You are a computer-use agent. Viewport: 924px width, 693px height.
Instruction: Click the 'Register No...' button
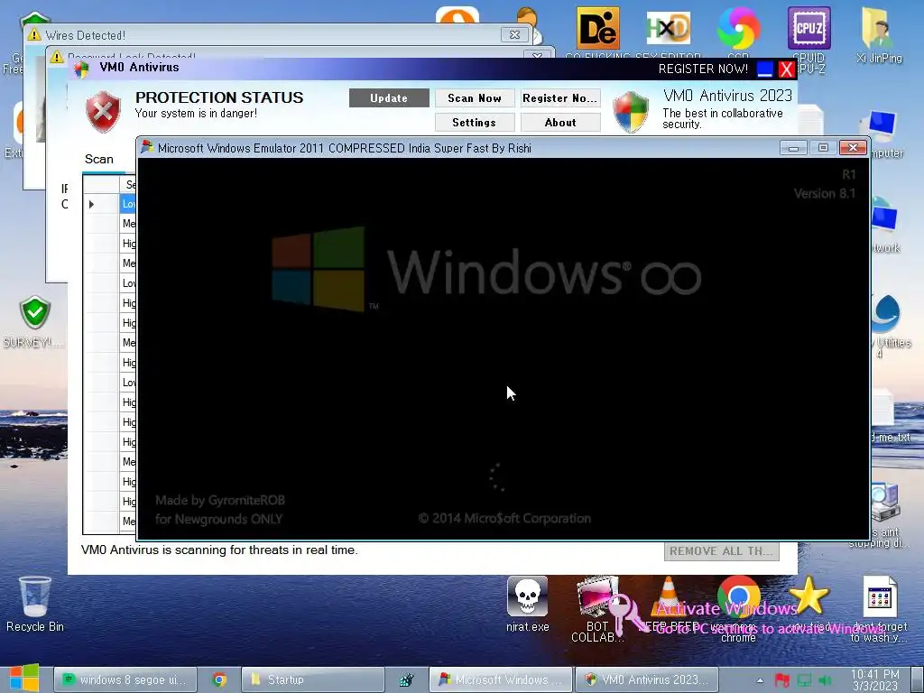pos(559,97)
